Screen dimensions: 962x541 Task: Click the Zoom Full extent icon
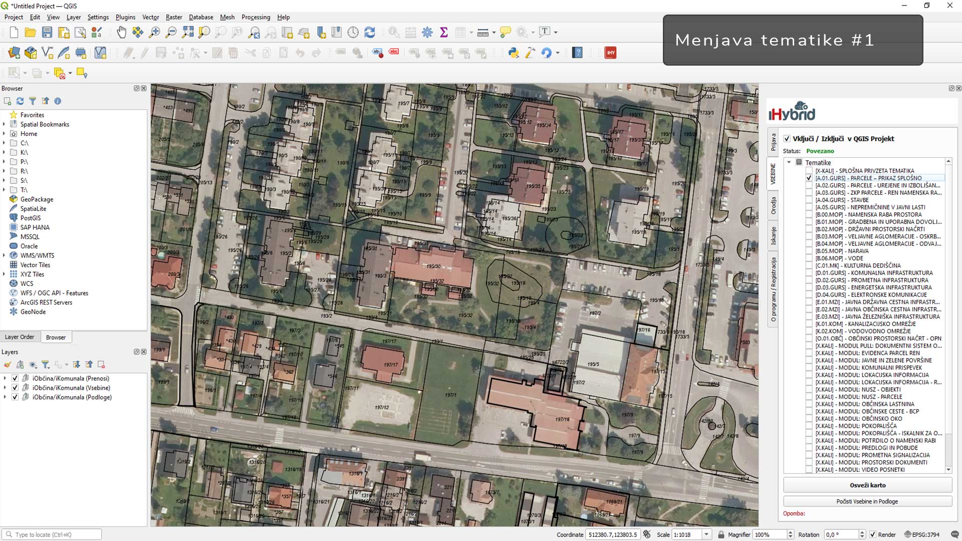pyautogui.click(x=187, y=33)
